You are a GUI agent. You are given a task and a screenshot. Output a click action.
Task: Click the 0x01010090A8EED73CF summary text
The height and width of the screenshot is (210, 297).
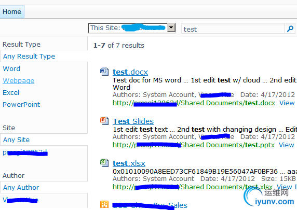pyautogui.click(x=195, y=172)
